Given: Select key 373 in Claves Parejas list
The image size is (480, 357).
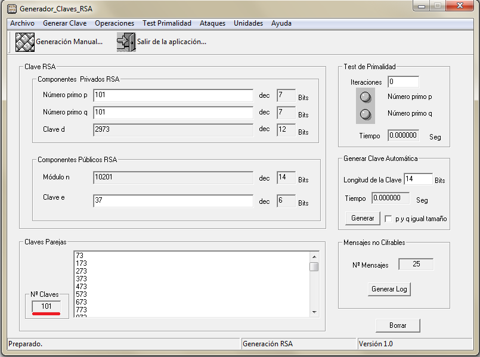Looking at the screenshot, I should 81,278.
